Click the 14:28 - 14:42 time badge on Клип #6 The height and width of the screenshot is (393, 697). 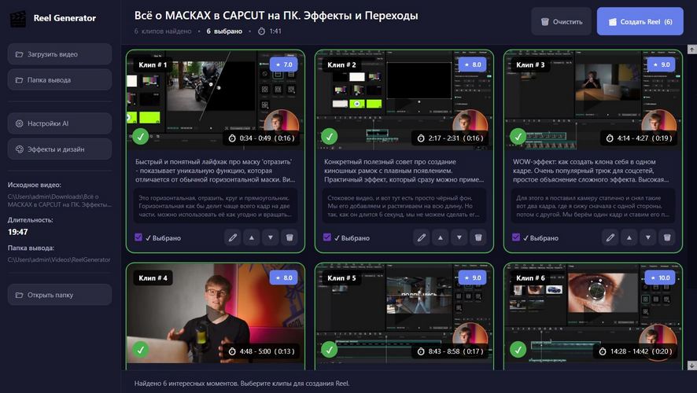tap(635, 351)
